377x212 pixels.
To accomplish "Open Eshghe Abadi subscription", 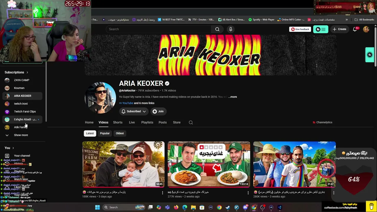I will tap(22, 120).
